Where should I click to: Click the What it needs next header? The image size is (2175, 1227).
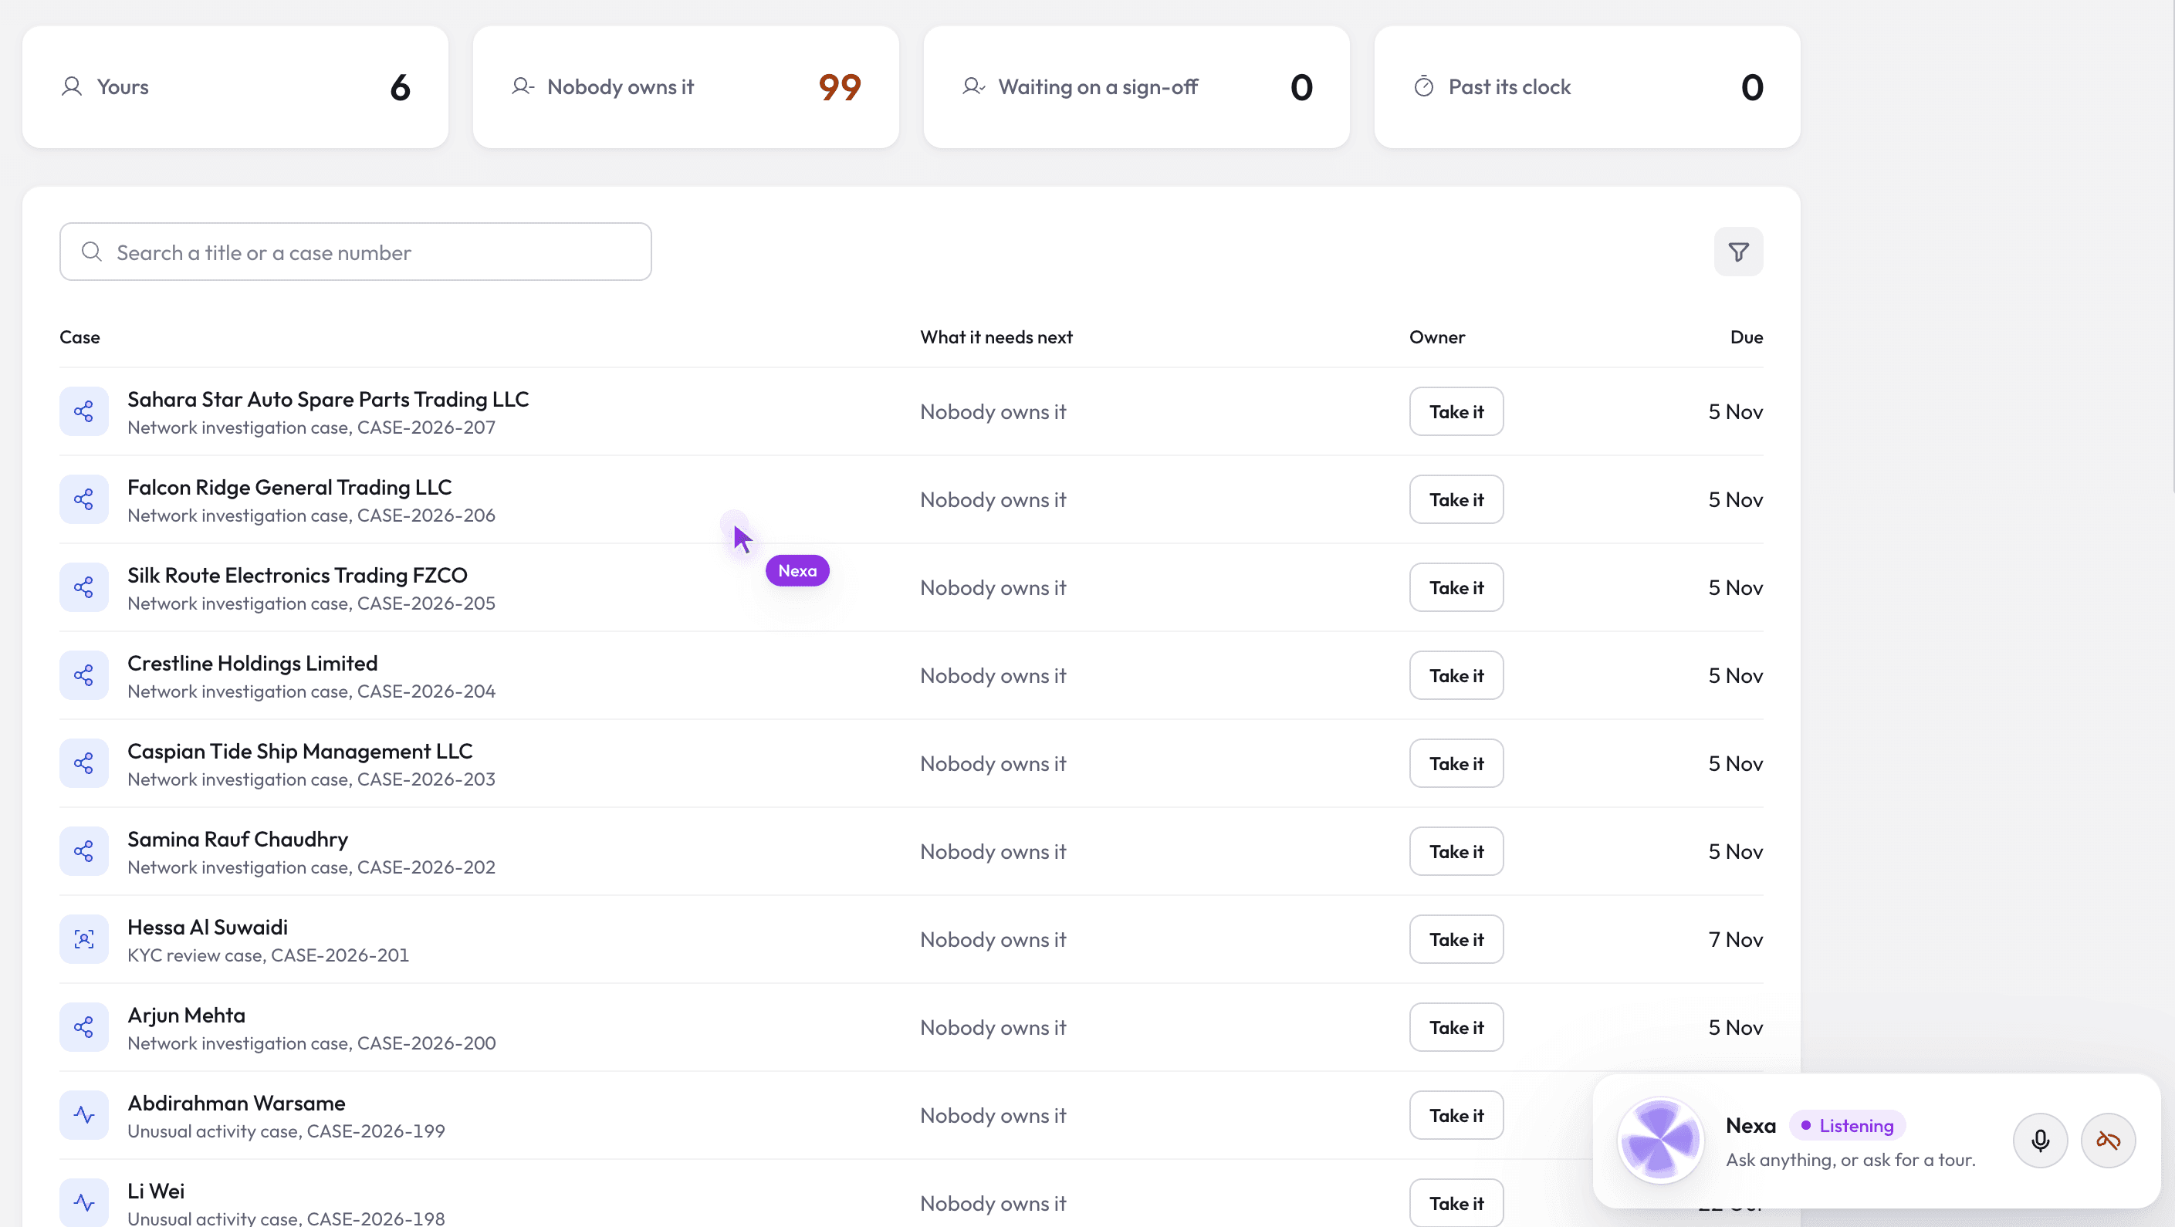(x=996, y=337)
